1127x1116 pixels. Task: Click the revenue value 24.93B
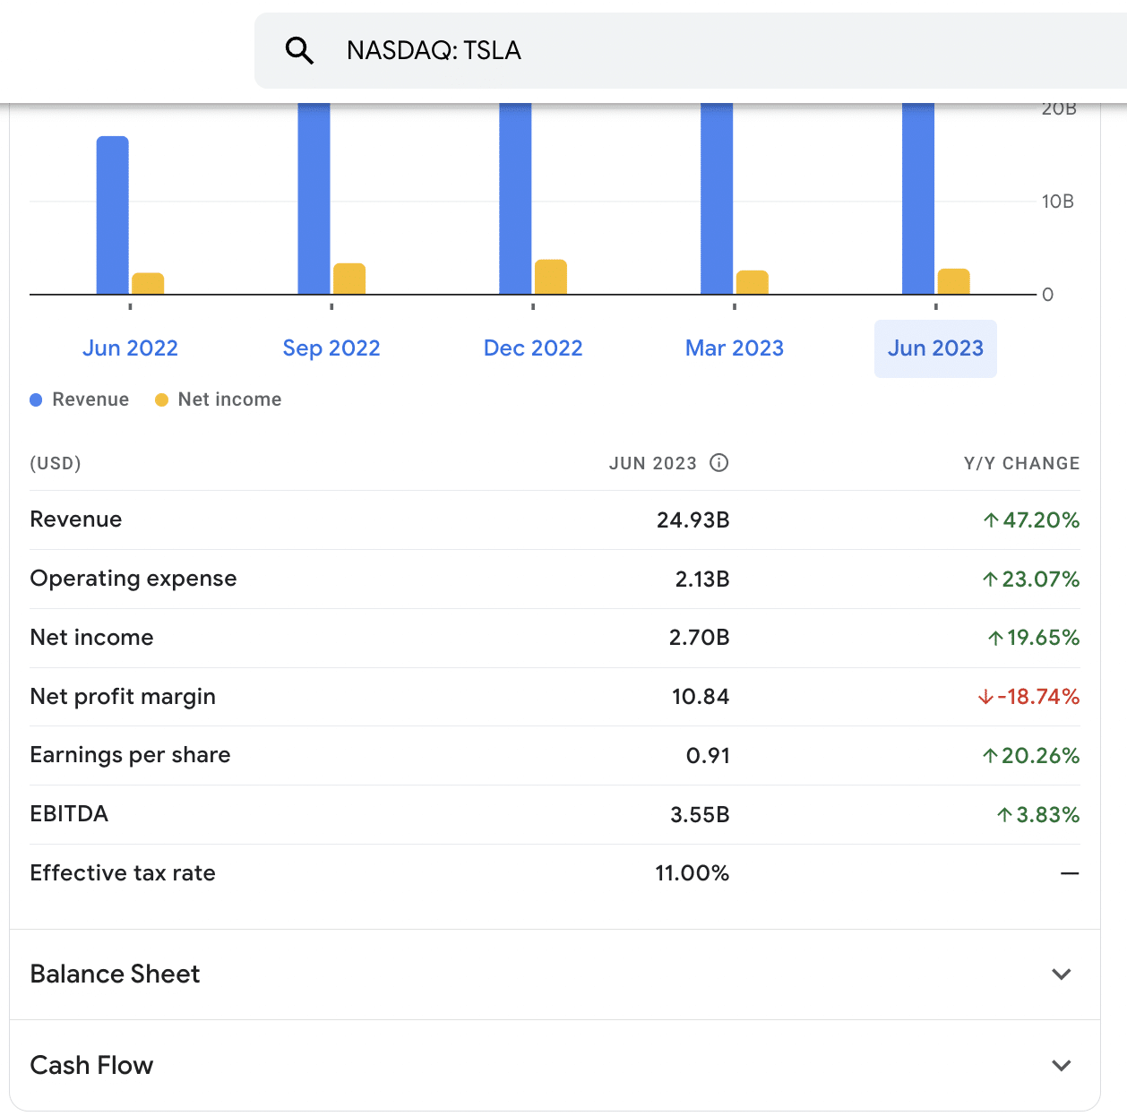click(x=693, y=520)
